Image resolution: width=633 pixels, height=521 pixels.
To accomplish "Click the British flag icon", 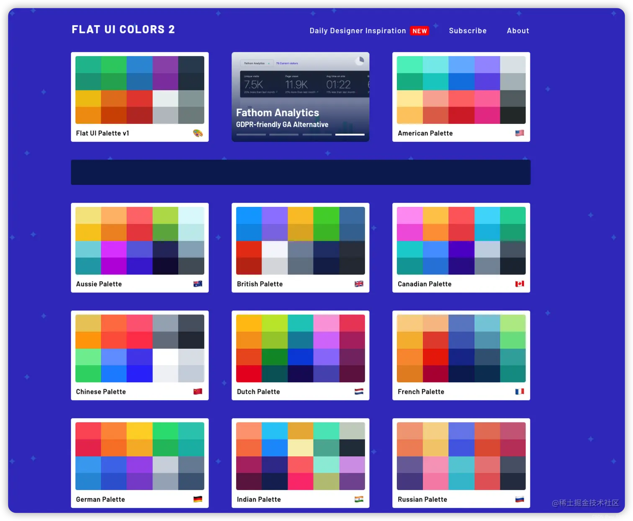I will (359, 284).
